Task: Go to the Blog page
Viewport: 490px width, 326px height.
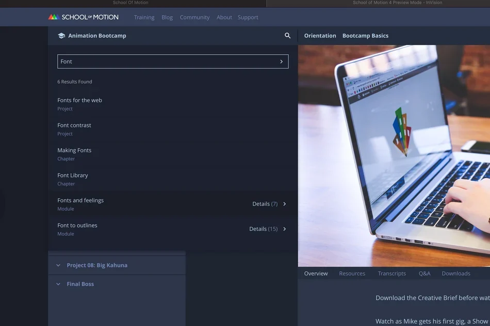Action: 167,17
